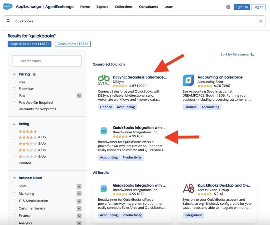Click the Sign Up button
Viewport: 270px width, 225px height.
[242, 7]
